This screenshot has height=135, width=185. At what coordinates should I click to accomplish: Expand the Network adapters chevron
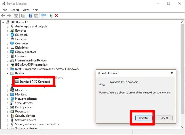click(8, 99)
